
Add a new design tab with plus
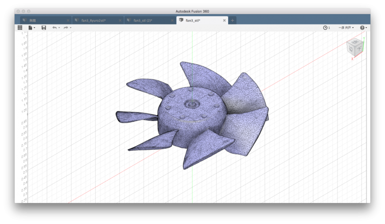coord(233,20)
